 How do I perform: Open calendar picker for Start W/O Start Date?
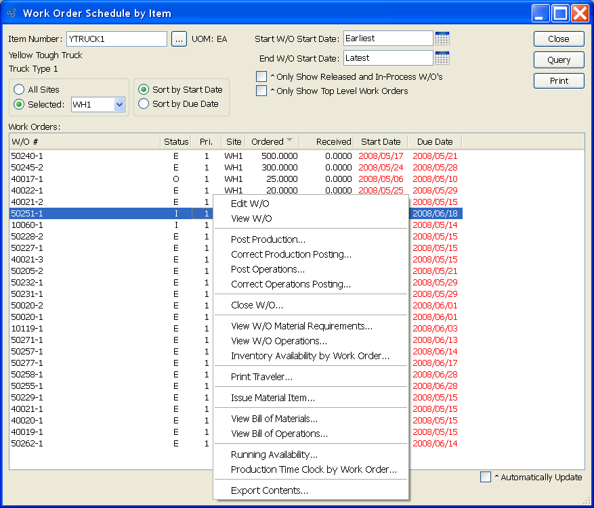(x=442, y=39)
